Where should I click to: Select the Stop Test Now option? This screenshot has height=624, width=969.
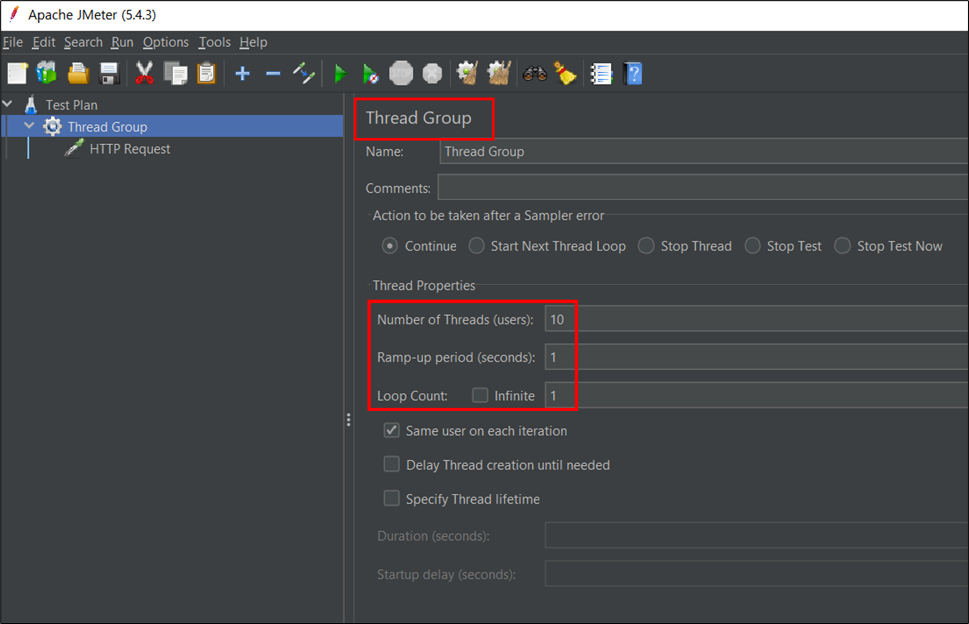842,246
